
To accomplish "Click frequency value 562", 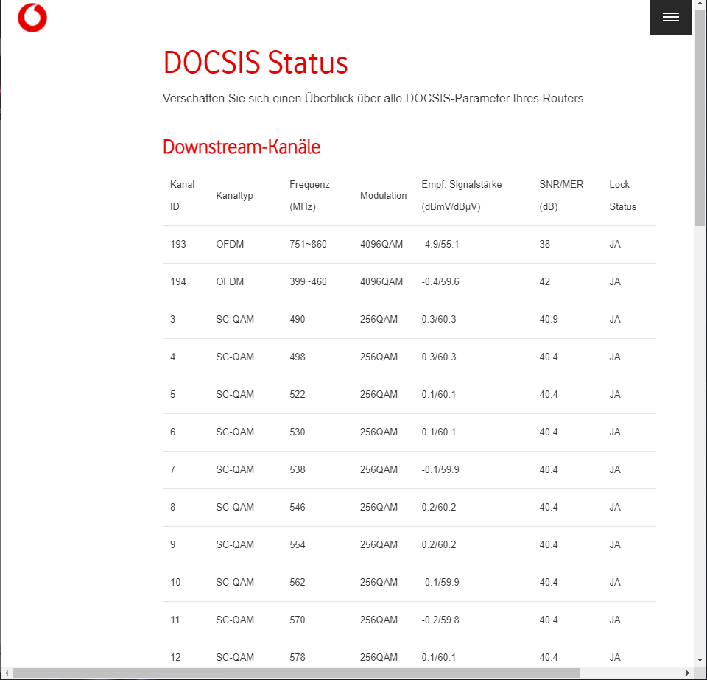I will point(297,582).
